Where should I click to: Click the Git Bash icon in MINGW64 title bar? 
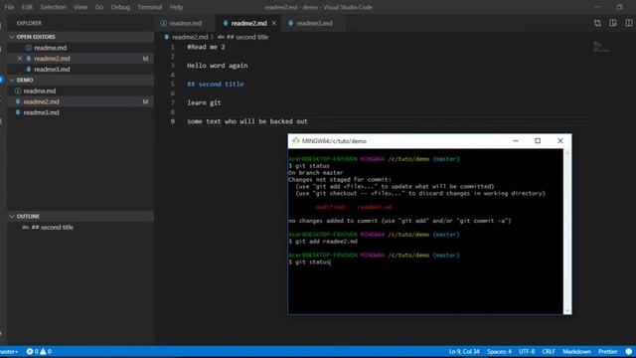click(296, 141)
